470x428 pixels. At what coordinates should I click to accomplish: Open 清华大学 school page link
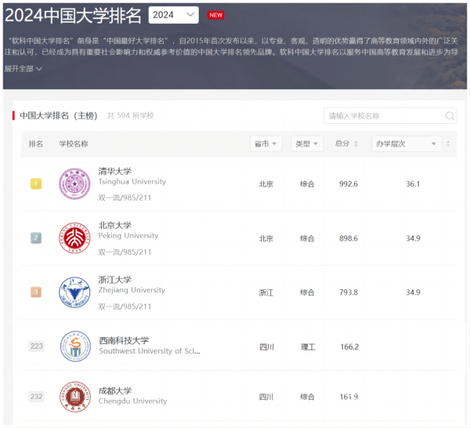pyautogui.click(x=115, y=171)
